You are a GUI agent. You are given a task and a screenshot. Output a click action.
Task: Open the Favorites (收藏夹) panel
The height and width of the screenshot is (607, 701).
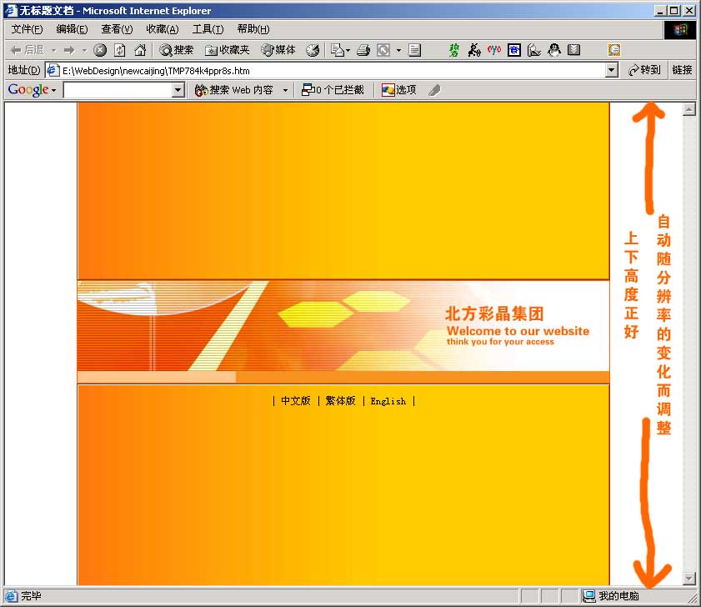click(x=228, y=50)
